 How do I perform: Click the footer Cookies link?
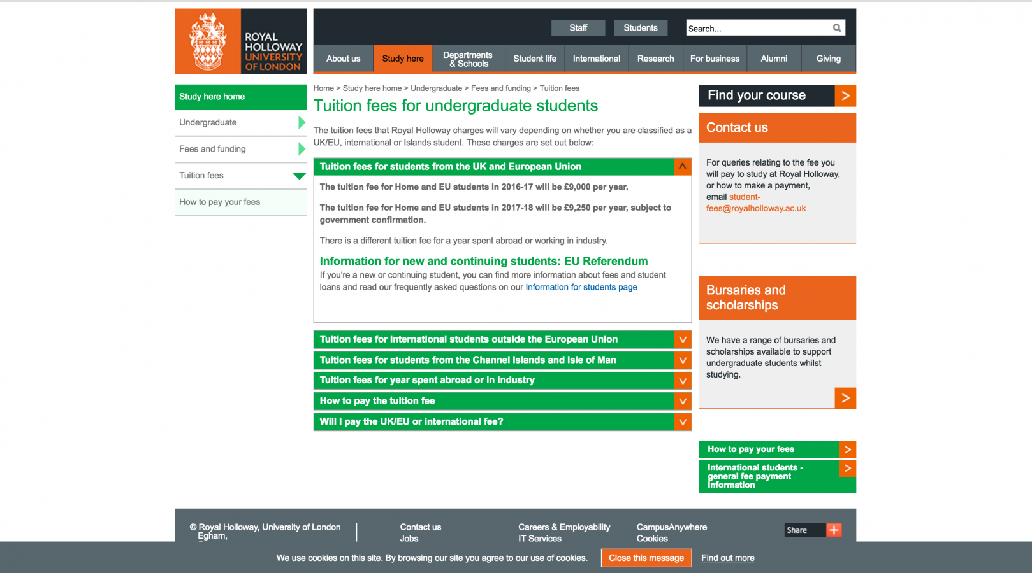(652, 539)
